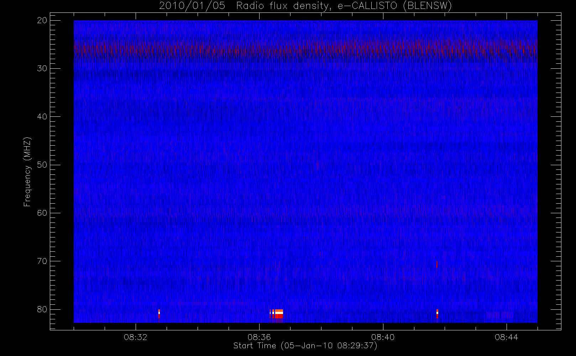Image resolution: width=576 pixels, height=356 pixels.
Task: Click the 50 frequency tick label
Action: click(x=42, y=165)
